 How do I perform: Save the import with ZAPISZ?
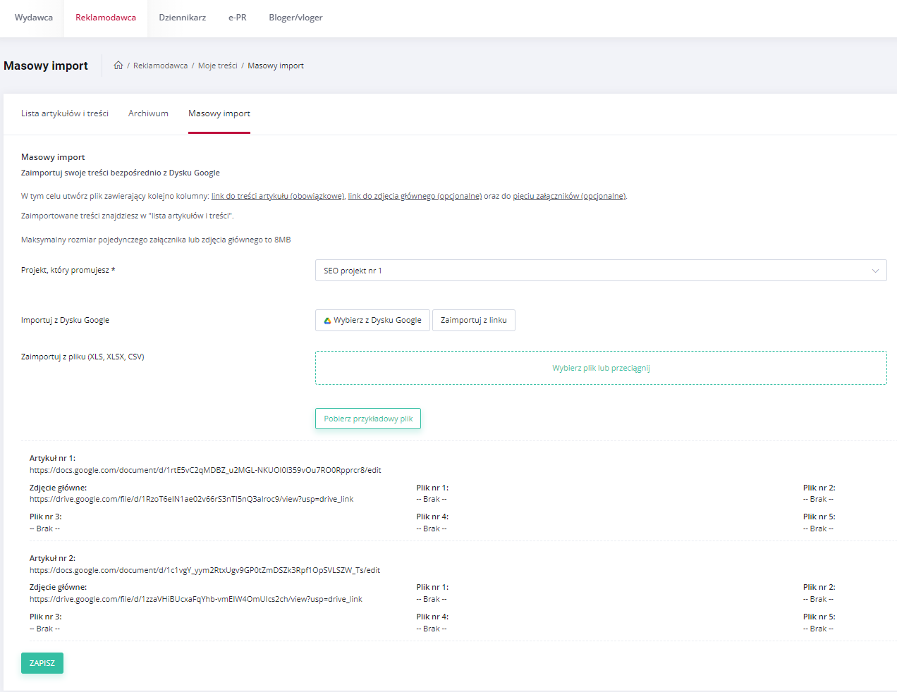[42, 663]
